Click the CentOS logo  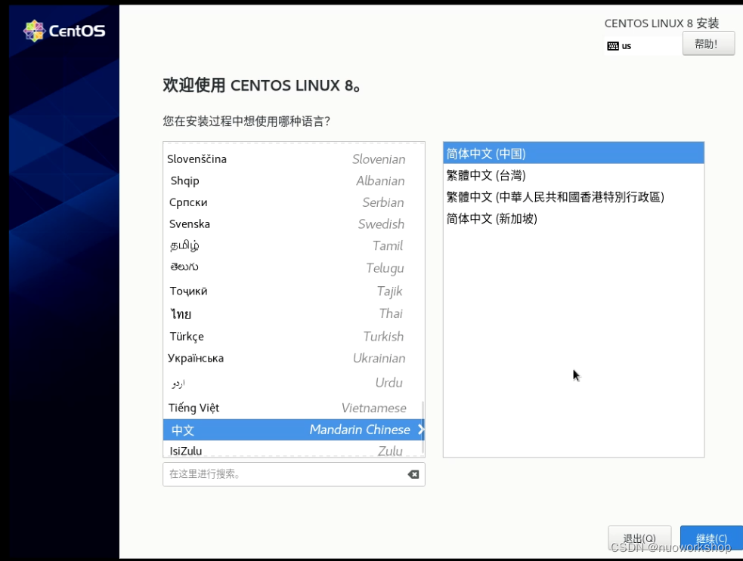pos(64,31)
